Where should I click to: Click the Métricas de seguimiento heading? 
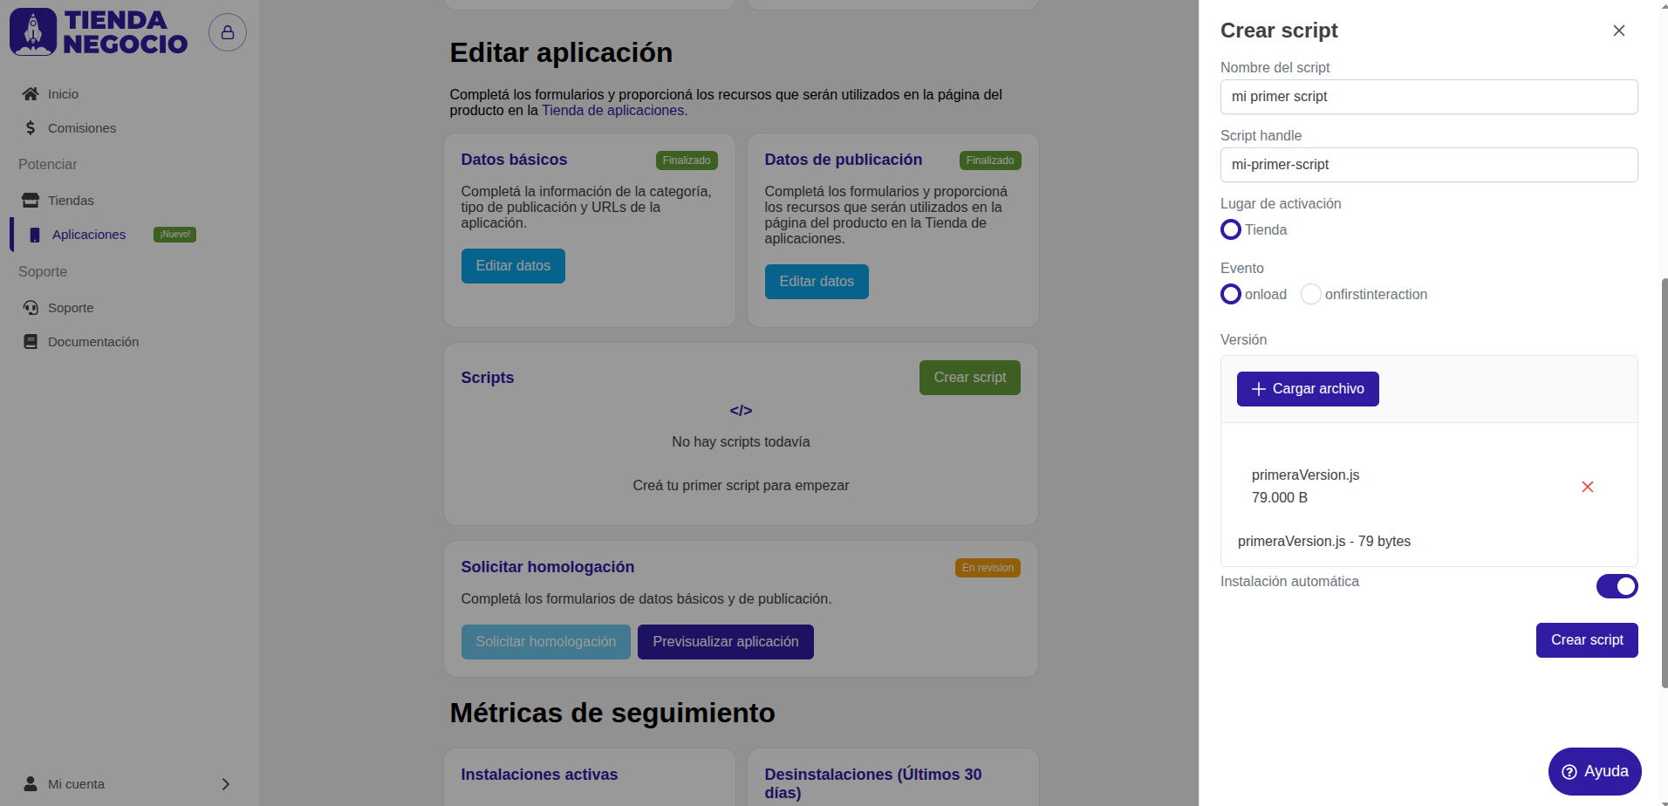point(612,713)
